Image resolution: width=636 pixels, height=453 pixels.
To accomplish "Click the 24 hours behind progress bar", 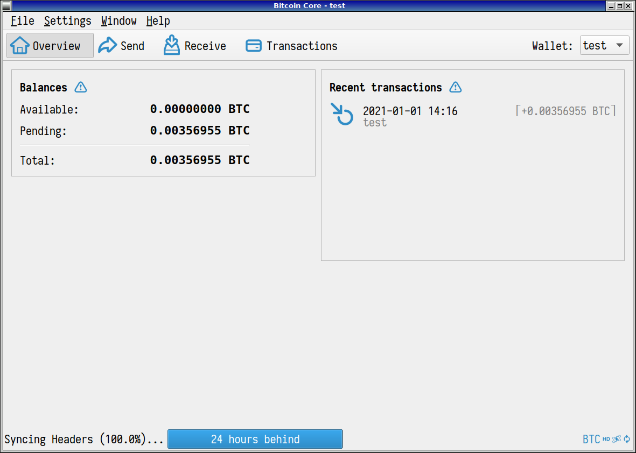I will (x=255, y=439).
